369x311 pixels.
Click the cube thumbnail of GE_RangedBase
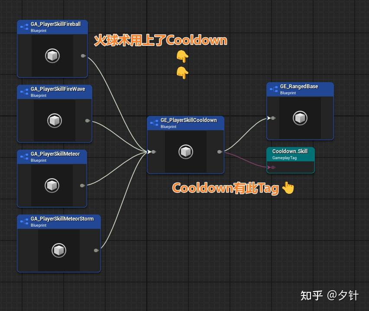click(300, 118)
